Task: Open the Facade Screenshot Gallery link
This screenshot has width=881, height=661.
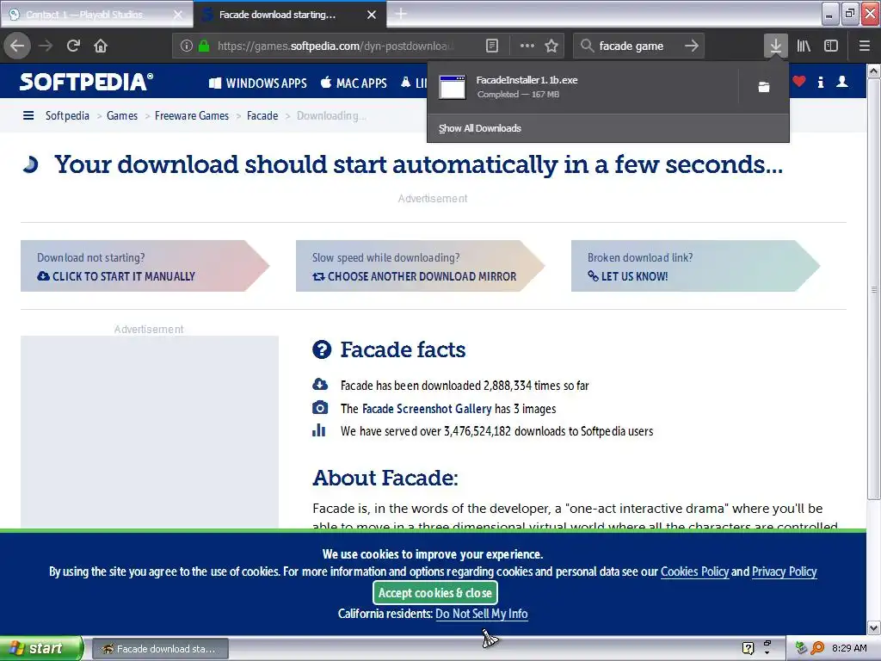Action: (x=427, y=409)
